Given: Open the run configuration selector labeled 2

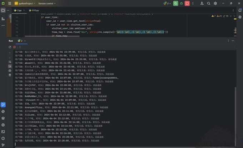Looking at the screenshot, I should [x=167, y=4].
